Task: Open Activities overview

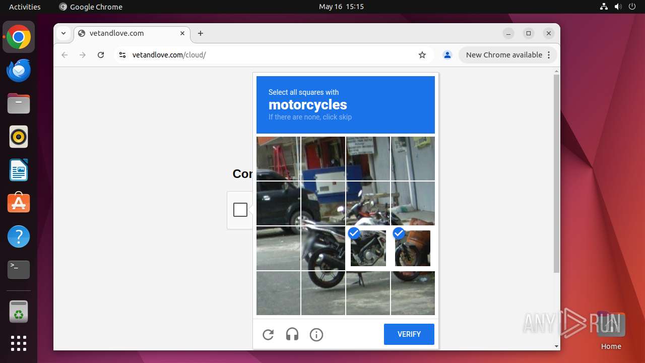Action: pos(25,7)
